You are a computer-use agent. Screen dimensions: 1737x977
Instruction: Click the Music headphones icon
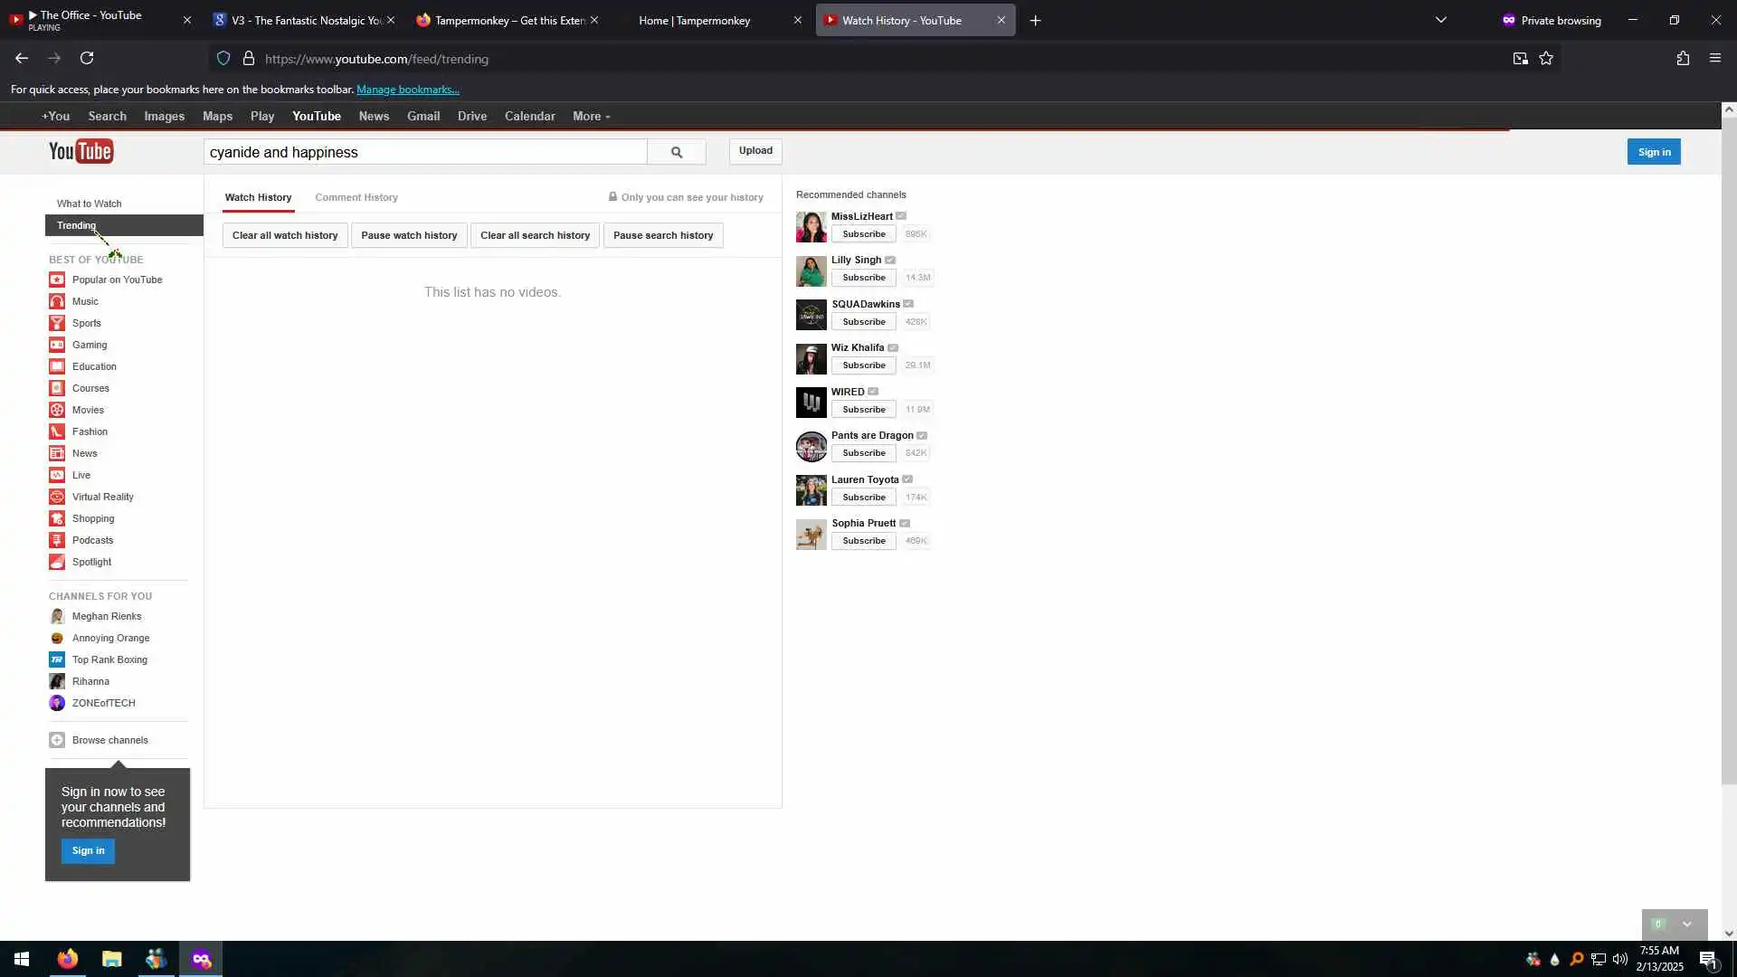point(57,301)
